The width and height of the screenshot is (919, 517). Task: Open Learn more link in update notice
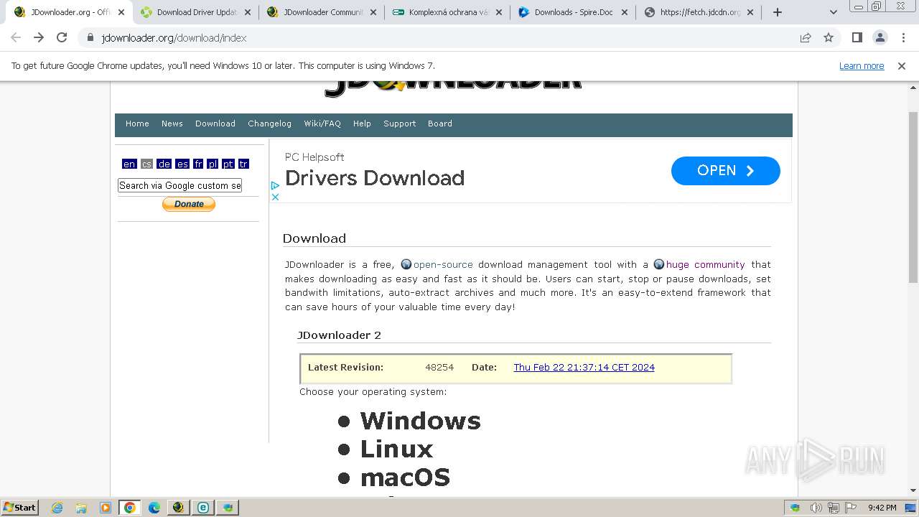pos(862,65)
